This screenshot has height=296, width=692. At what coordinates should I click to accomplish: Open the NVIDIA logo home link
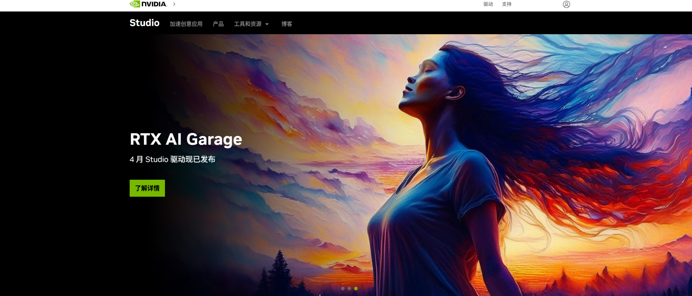coord(148,4)
